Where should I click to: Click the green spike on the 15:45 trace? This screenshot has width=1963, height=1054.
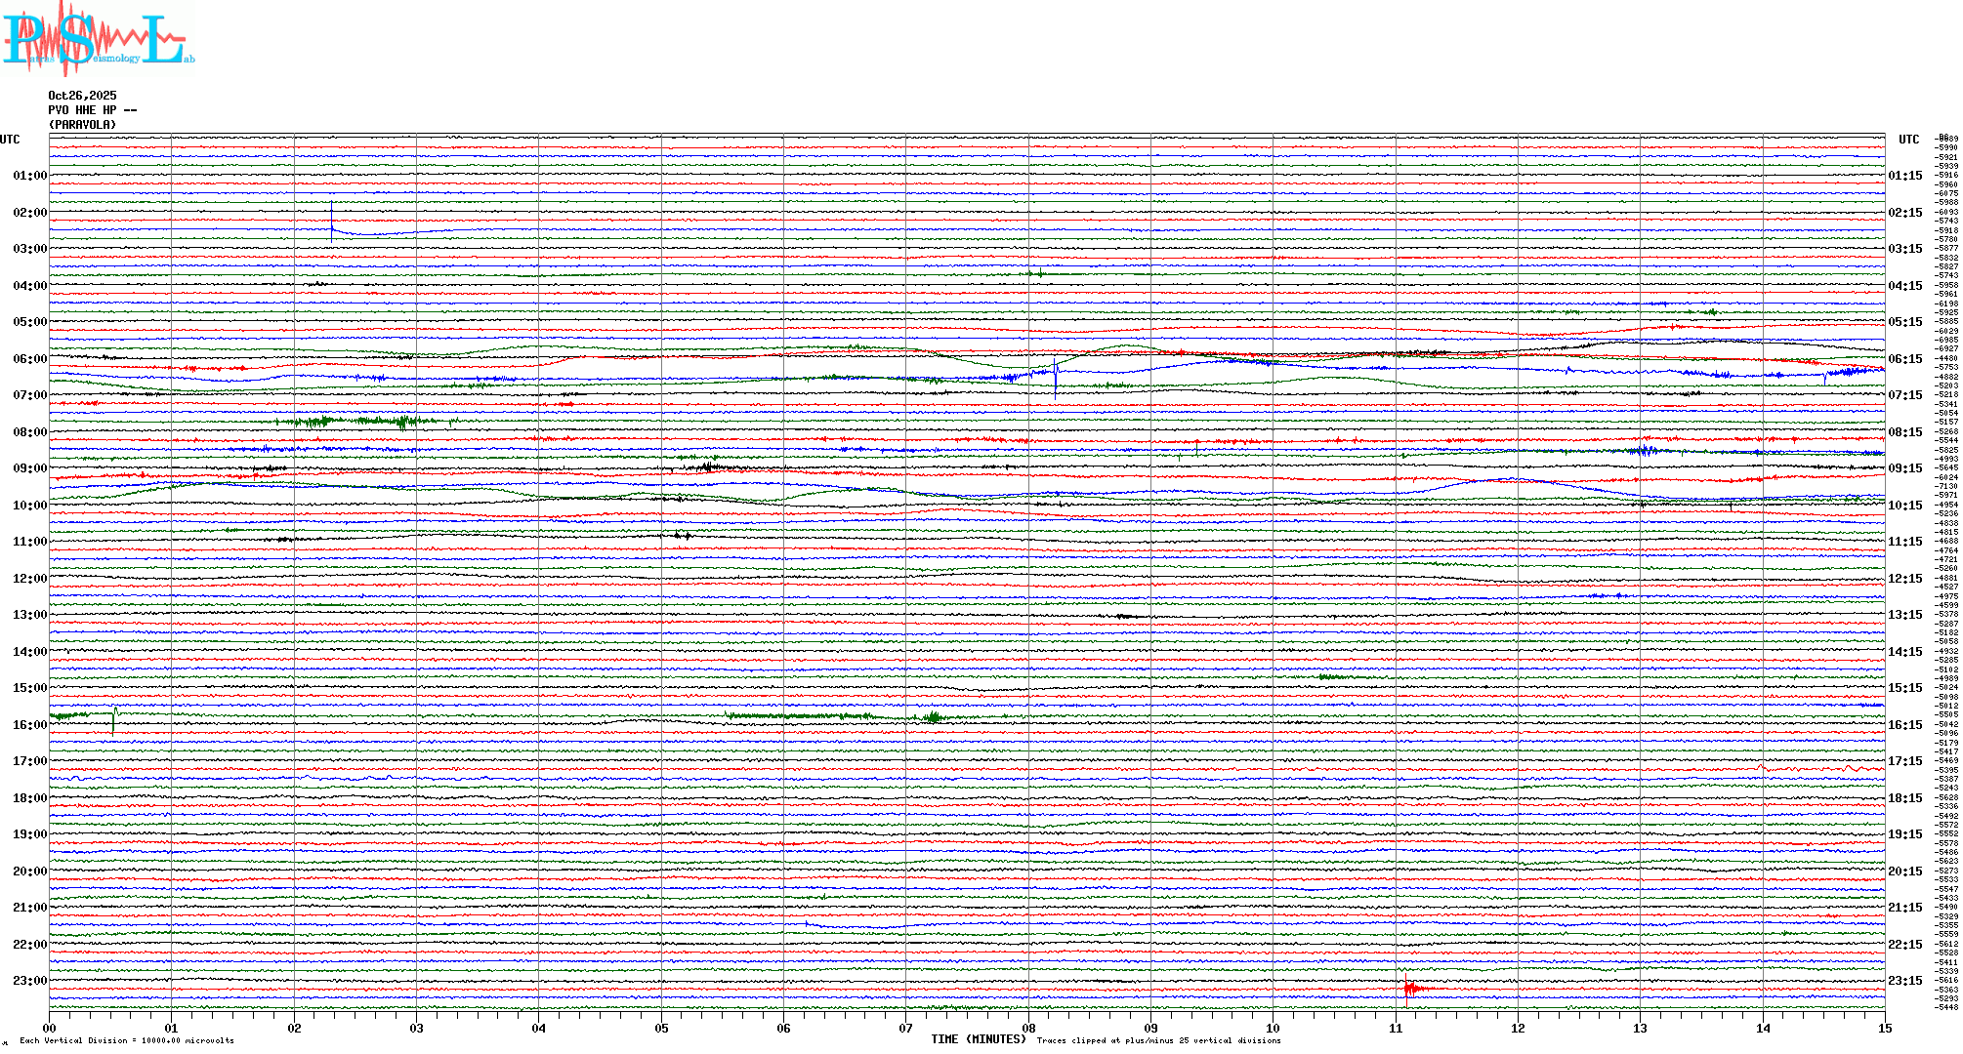113,718
